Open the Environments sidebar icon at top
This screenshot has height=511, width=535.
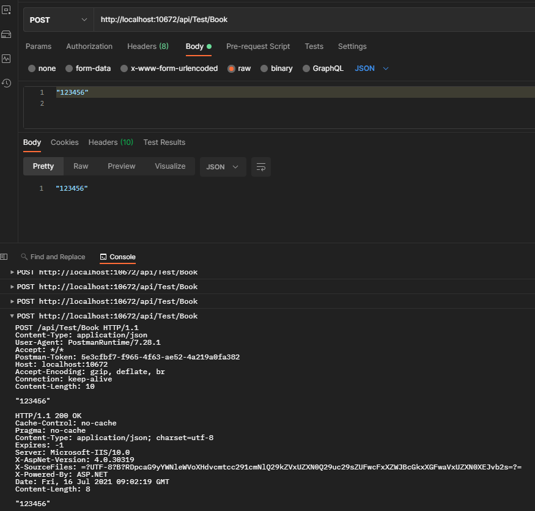pyautogui.click(x=6, y=10)
